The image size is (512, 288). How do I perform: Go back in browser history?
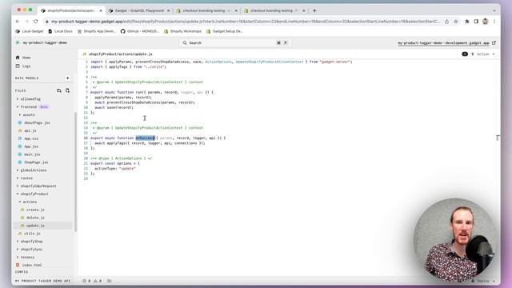coord(18,22)
